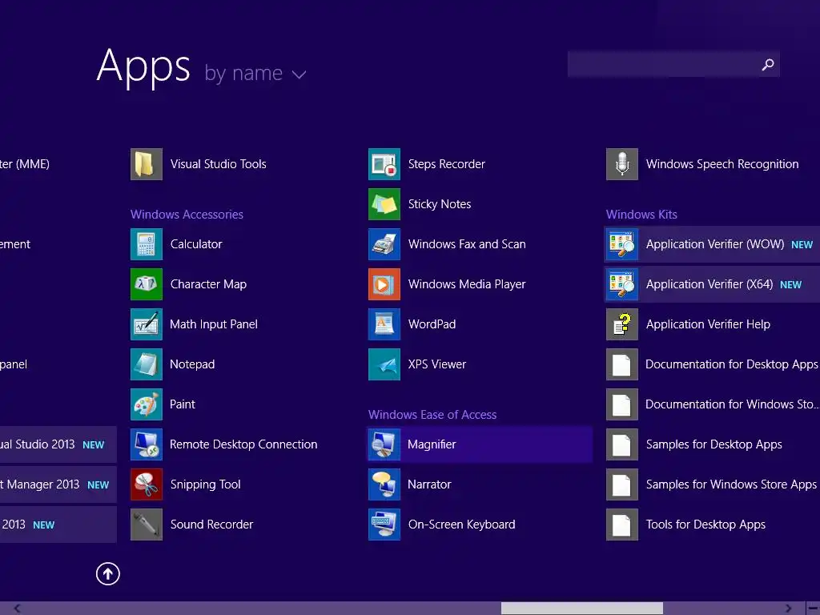The width and height of the screenshot is (820, 615).
Task: Open the Remote Desktop Connection icon
Action: pos(147,444)
